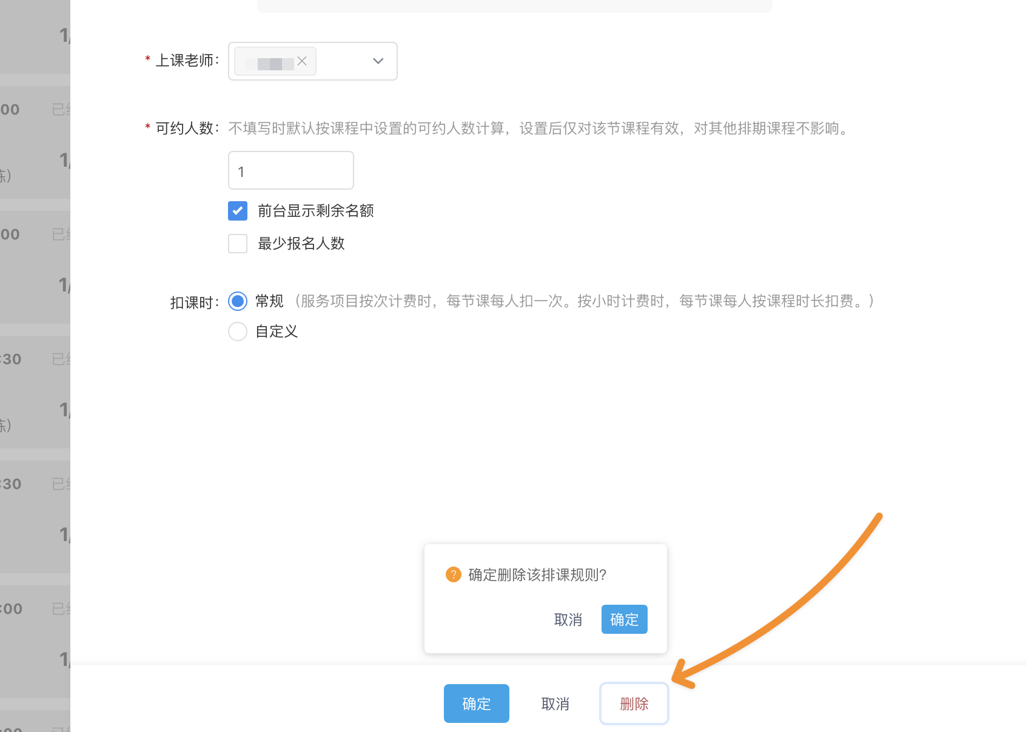
Task: Click the orange question mark icon
Action: click(x=453, y=574)
